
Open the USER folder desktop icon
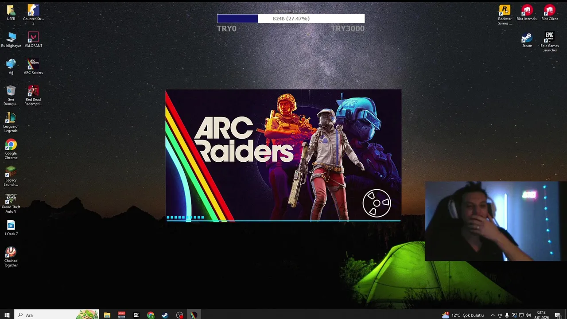point(11,13)
